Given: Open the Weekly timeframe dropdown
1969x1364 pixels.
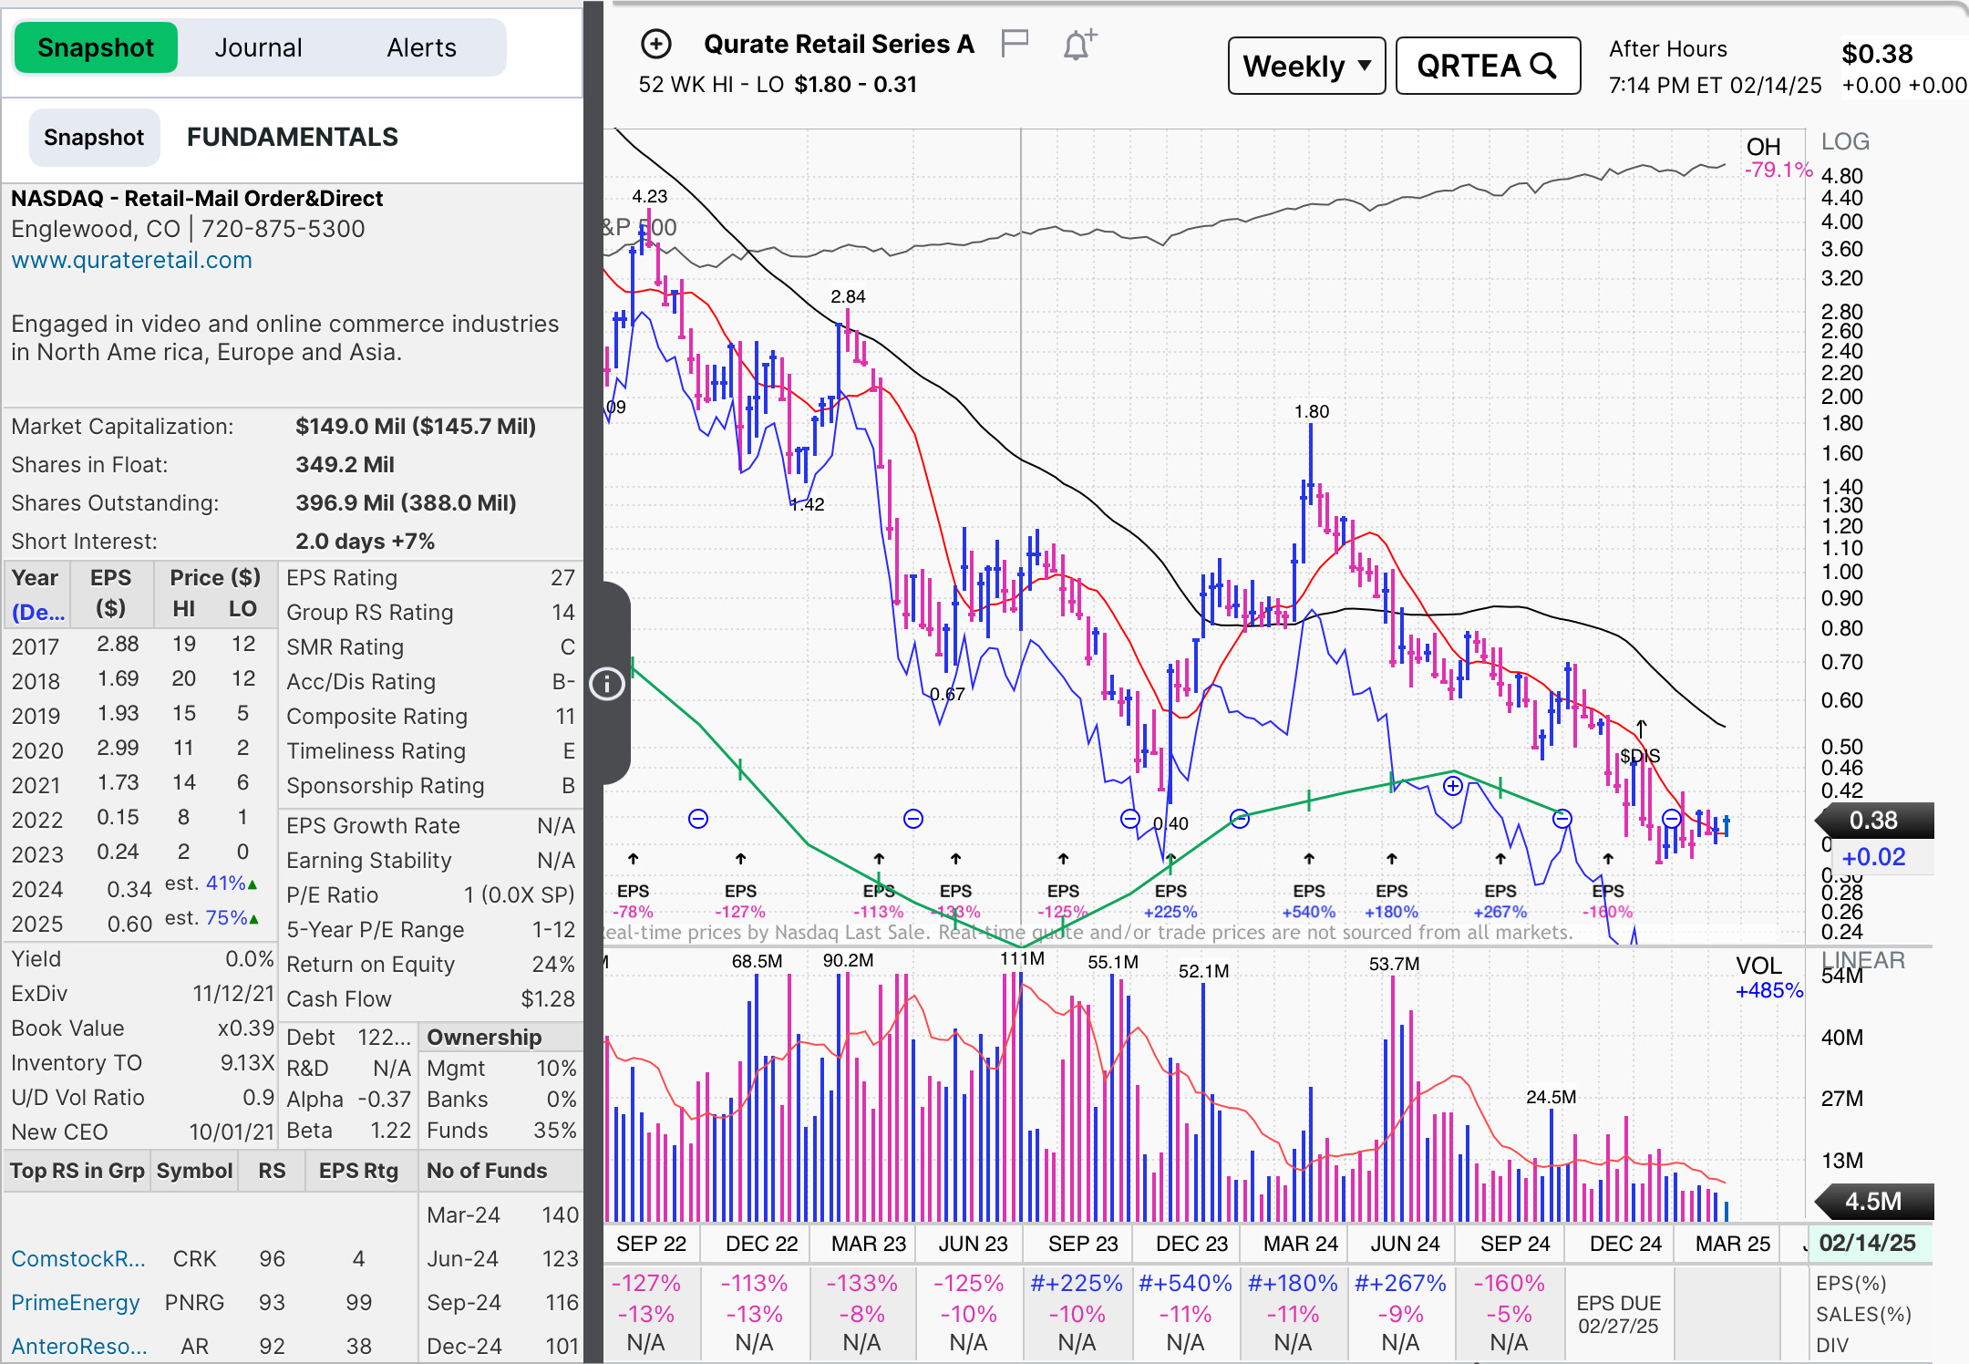Looking at the screenshot, I should coord(1305,66).
